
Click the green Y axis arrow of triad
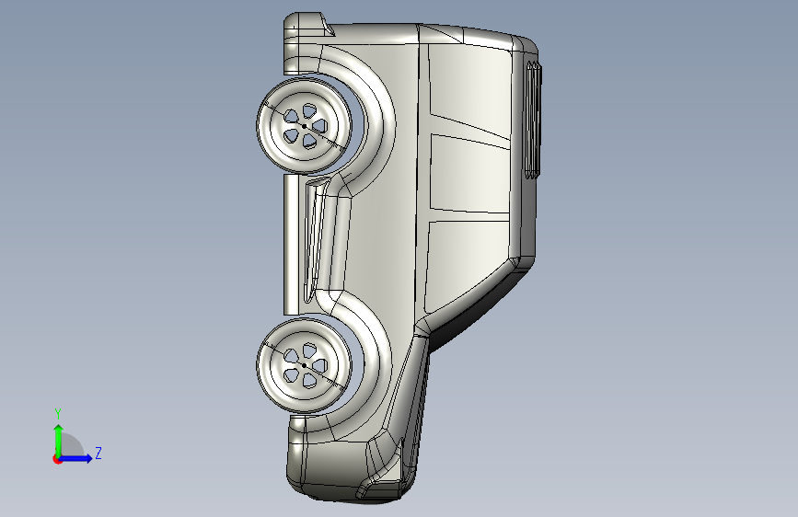tap(59, 441)
